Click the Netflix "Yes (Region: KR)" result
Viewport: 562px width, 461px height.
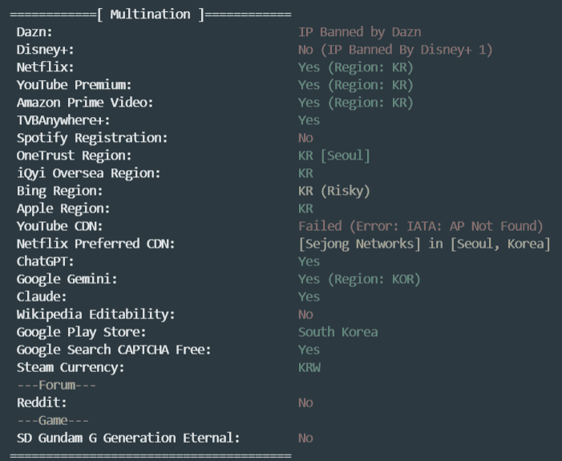[355, 67]
